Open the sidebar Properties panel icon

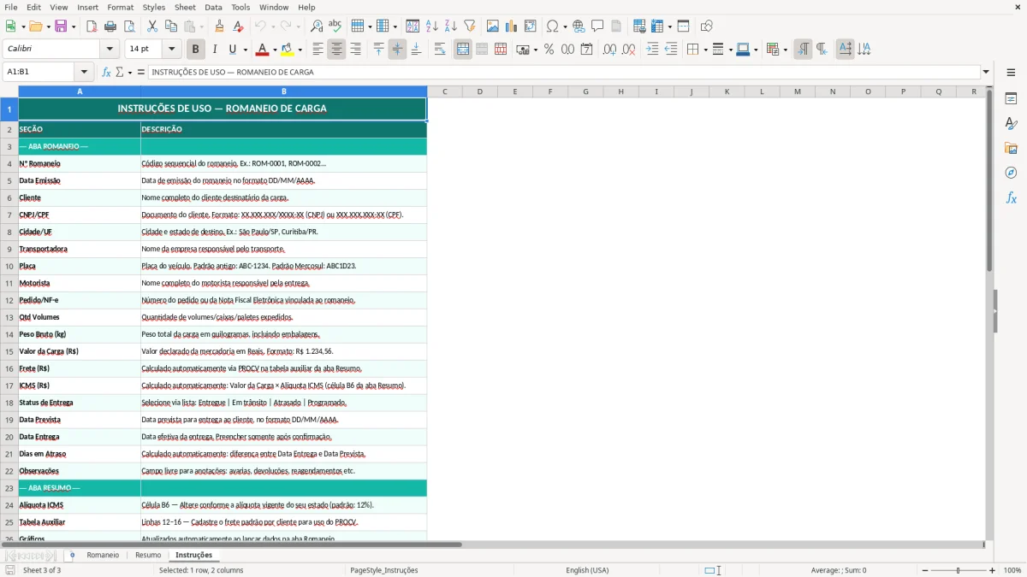pyautogui.click(x=1011, y=98)
